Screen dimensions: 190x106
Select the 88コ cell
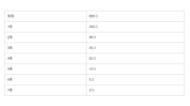click(x=92, y=37)
